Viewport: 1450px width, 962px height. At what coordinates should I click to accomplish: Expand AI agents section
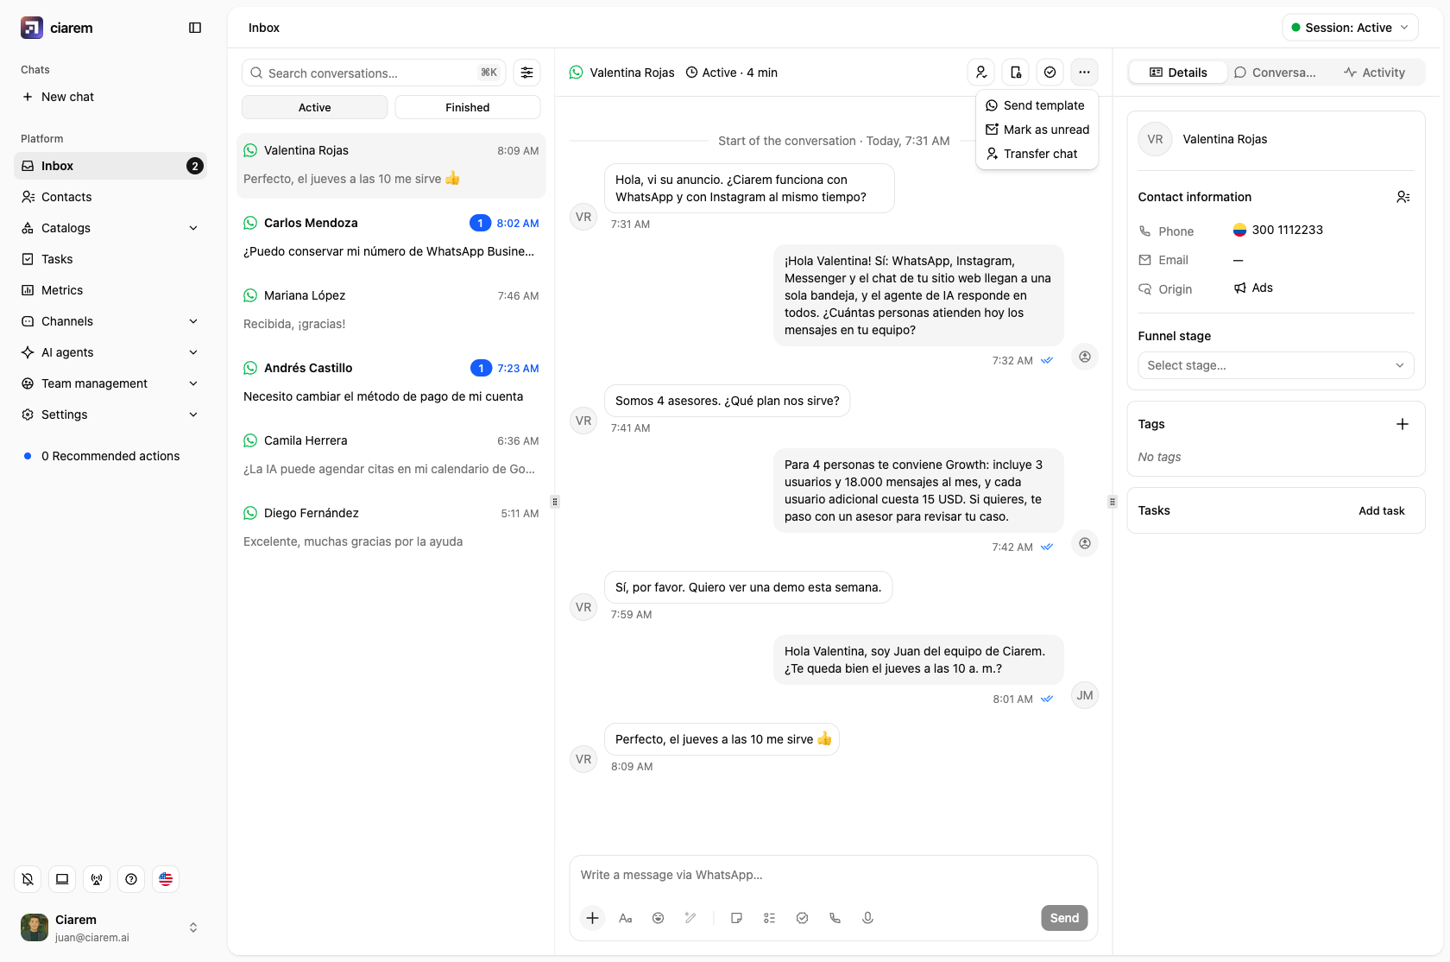(110, 352)
